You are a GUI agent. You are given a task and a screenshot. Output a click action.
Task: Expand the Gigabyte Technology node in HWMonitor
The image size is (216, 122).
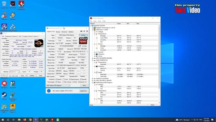(x=92, y=28)
